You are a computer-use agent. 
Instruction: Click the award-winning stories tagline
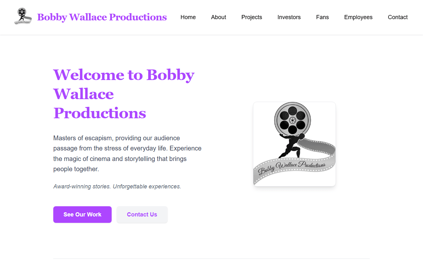click(117, 186)
